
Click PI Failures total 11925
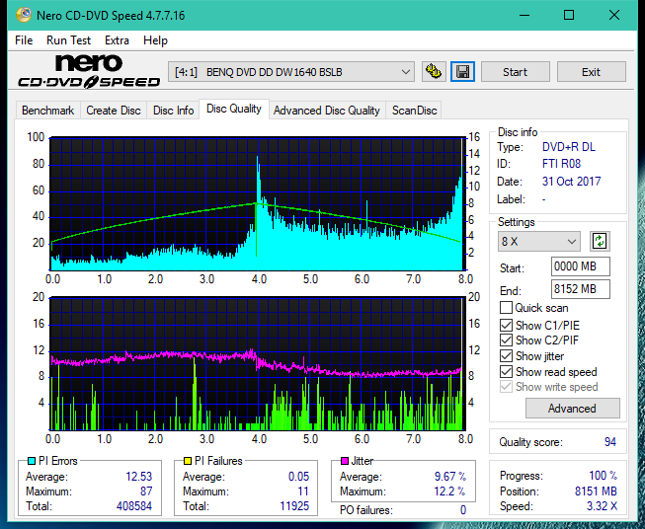pos(294,505)
